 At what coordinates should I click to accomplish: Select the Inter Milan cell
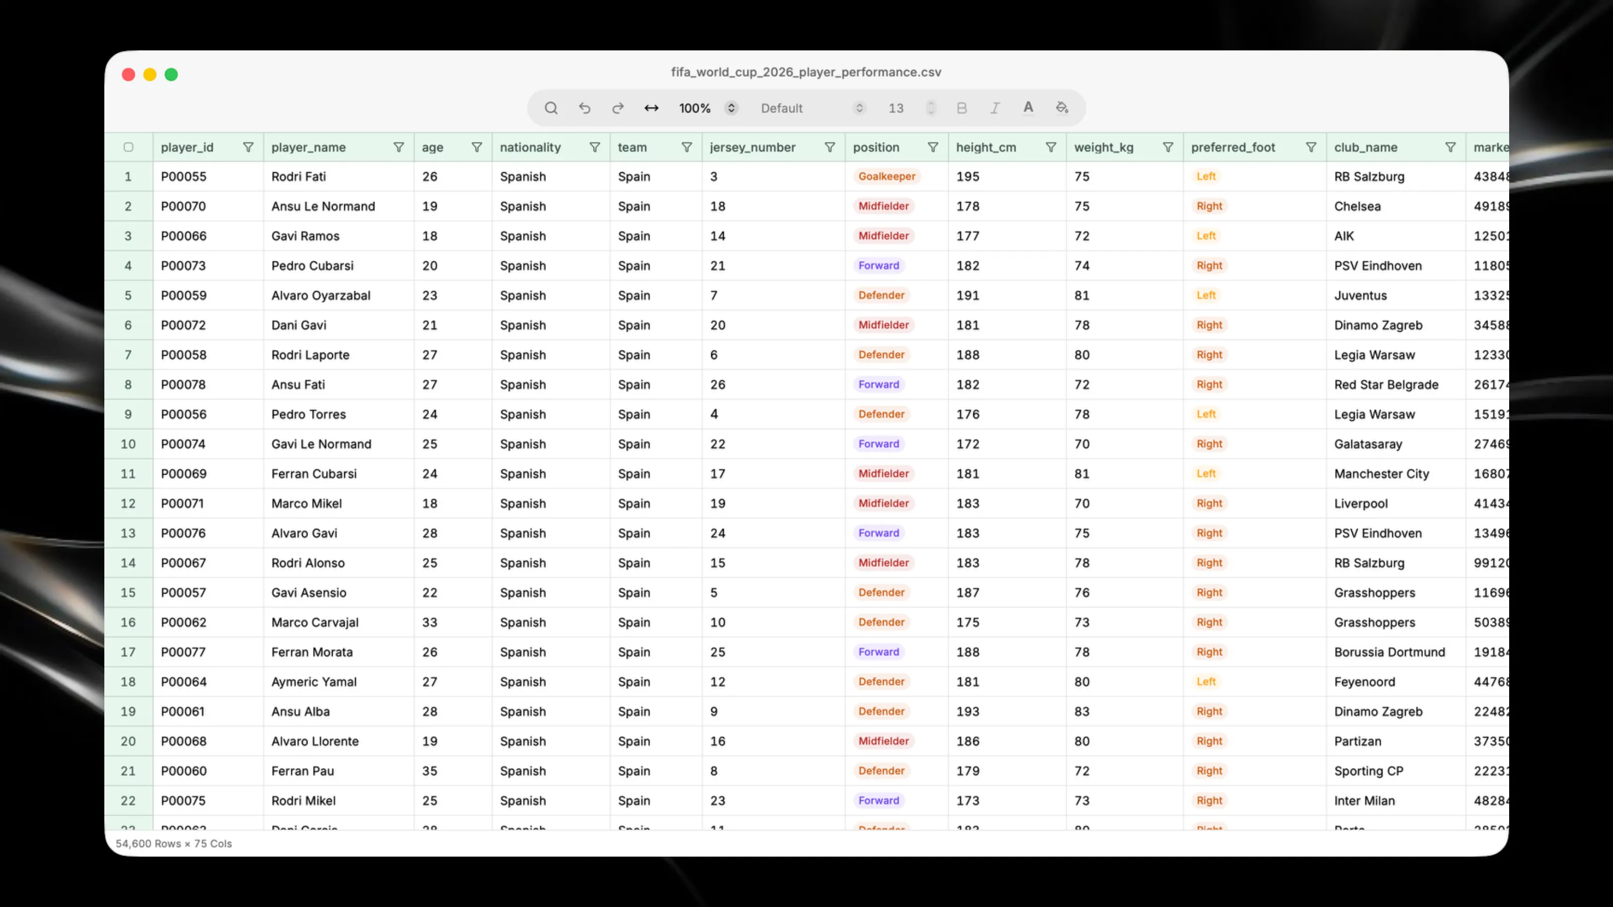point(1396,801)
